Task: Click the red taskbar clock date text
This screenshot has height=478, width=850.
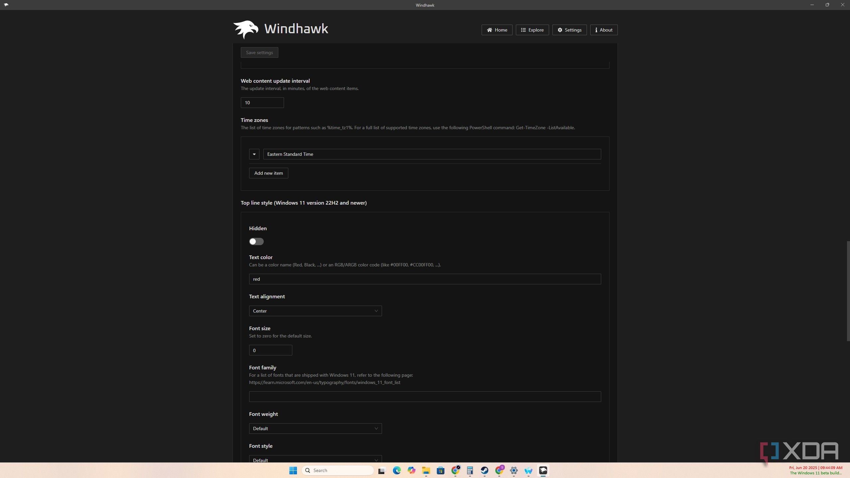Action: [816, 468]
